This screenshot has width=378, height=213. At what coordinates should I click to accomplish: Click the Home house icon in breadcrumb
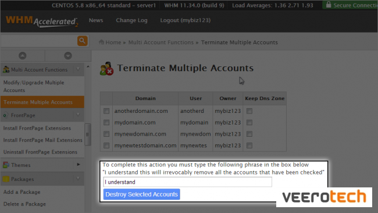102,42
